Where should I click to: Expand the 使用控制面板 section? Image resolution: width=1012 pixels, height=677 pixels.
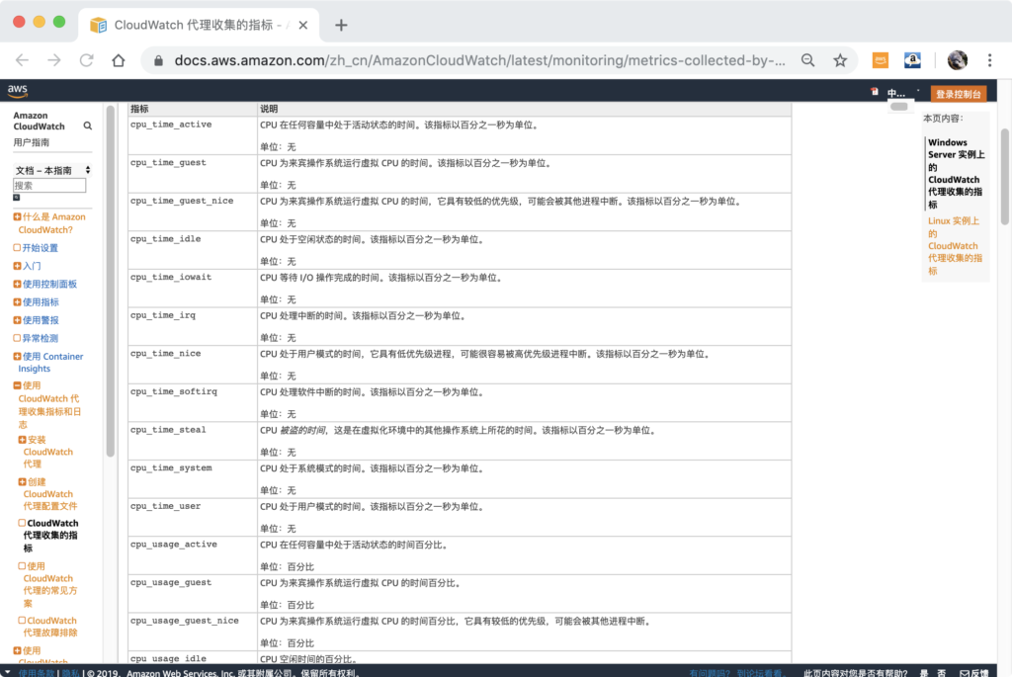(17, 284)
